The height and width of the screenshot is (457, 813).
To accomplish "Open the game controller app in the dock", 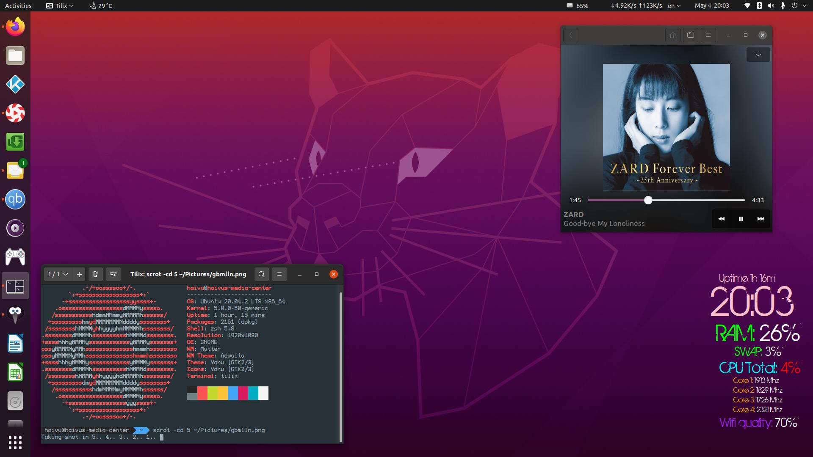I will click(15, 257).
